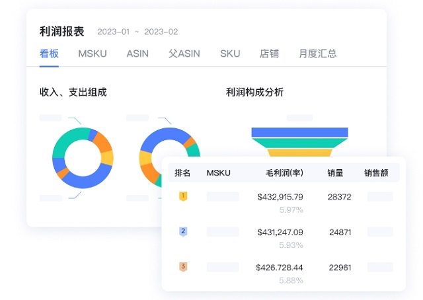Viewport: 423px width, 300px height.
Task: Click the gross profit $431,247.09
Action: click(280, 233)
